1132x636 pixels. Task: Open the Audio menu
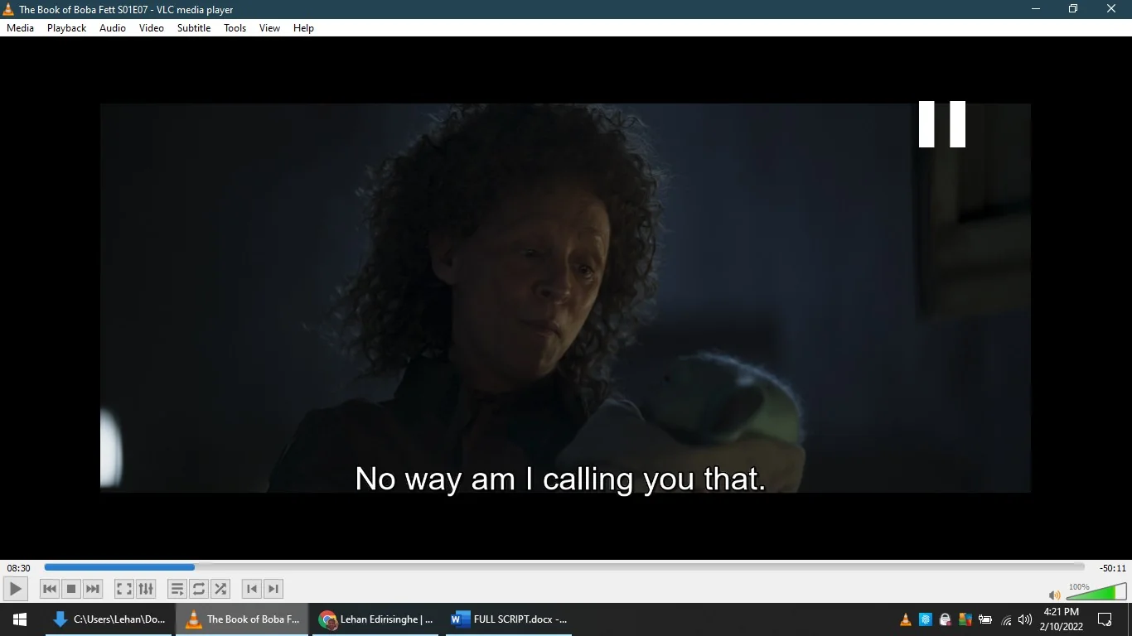coord(113,28)
